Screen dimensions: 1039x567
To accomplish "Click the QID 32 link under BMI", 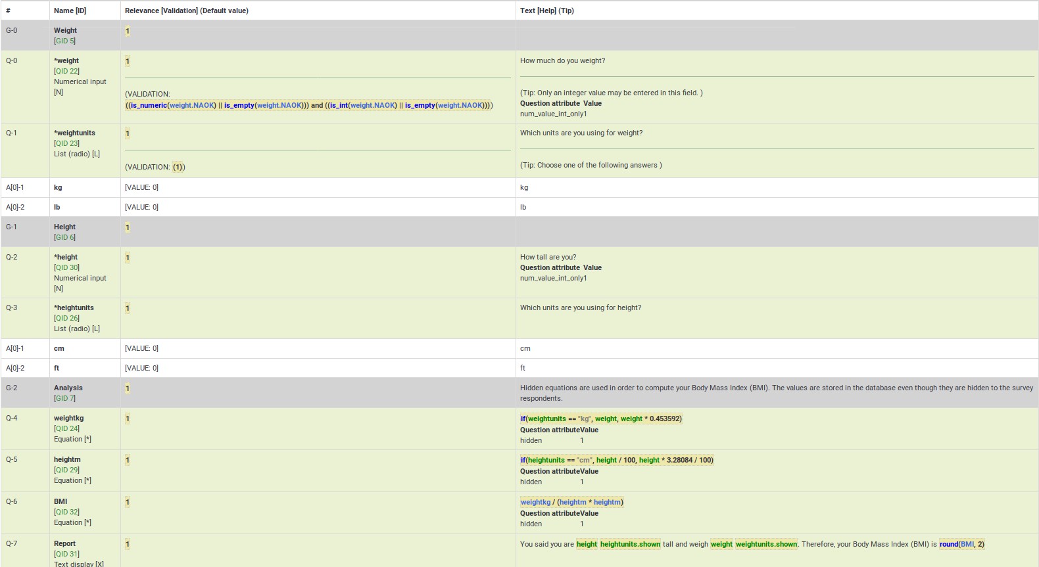I will (66, 512).
